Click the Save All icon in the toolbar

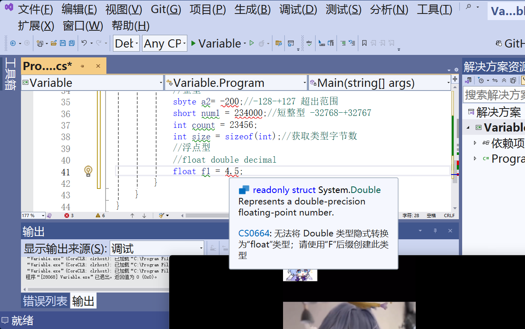coord(72,43)
